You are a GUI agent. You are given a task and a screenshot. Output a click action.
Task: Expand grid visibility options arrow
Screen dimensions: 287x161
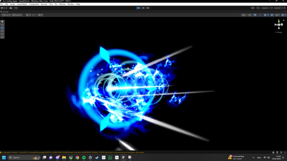click(x=30, y=15)
